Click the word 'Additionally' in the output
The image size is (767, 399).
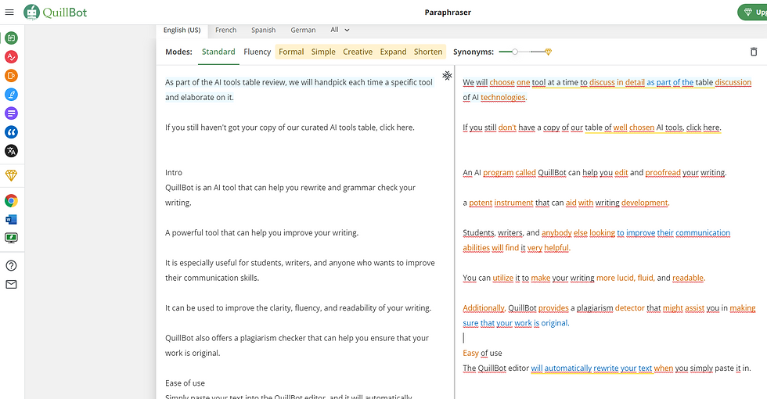tap(484, 308)
